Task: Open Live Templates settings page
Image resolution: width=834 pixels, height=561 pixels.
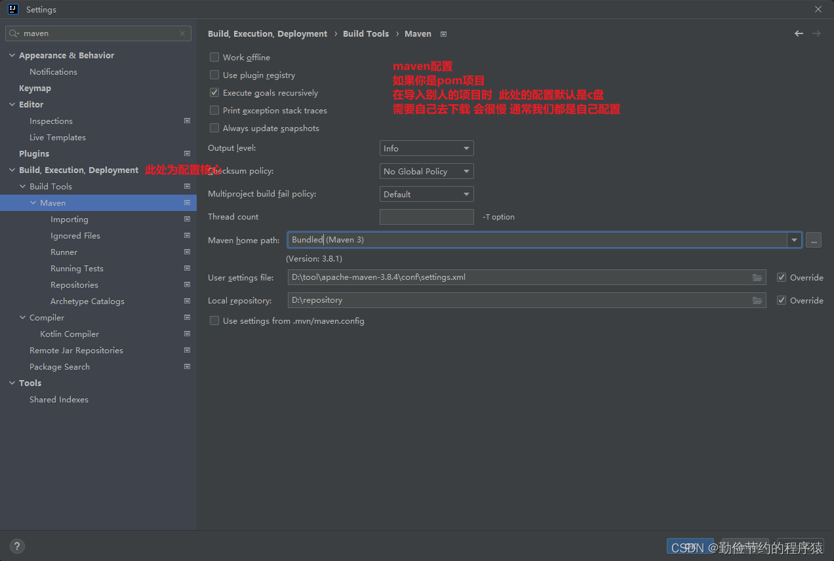Action: pyautogui.click(x=58, y=137)
